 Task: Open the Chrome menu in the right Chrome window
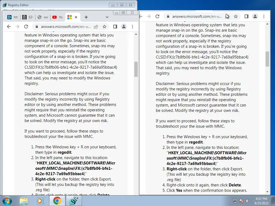click(264, 16)
